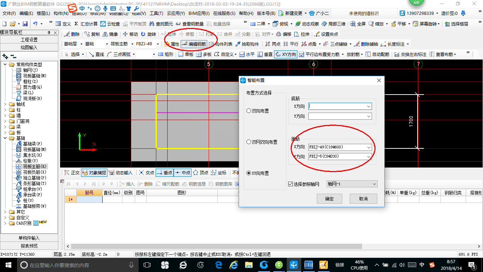483x272 pixels.
Task: Open 编辑(E) menu
Action: [26, 13]
